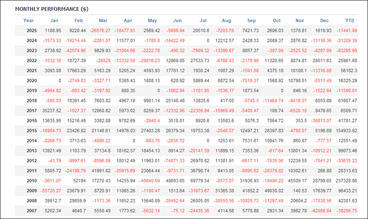Select the 2023 YTD value -83295.99
The width and height of the screenshot is (368, 219).
coord(345,51)
